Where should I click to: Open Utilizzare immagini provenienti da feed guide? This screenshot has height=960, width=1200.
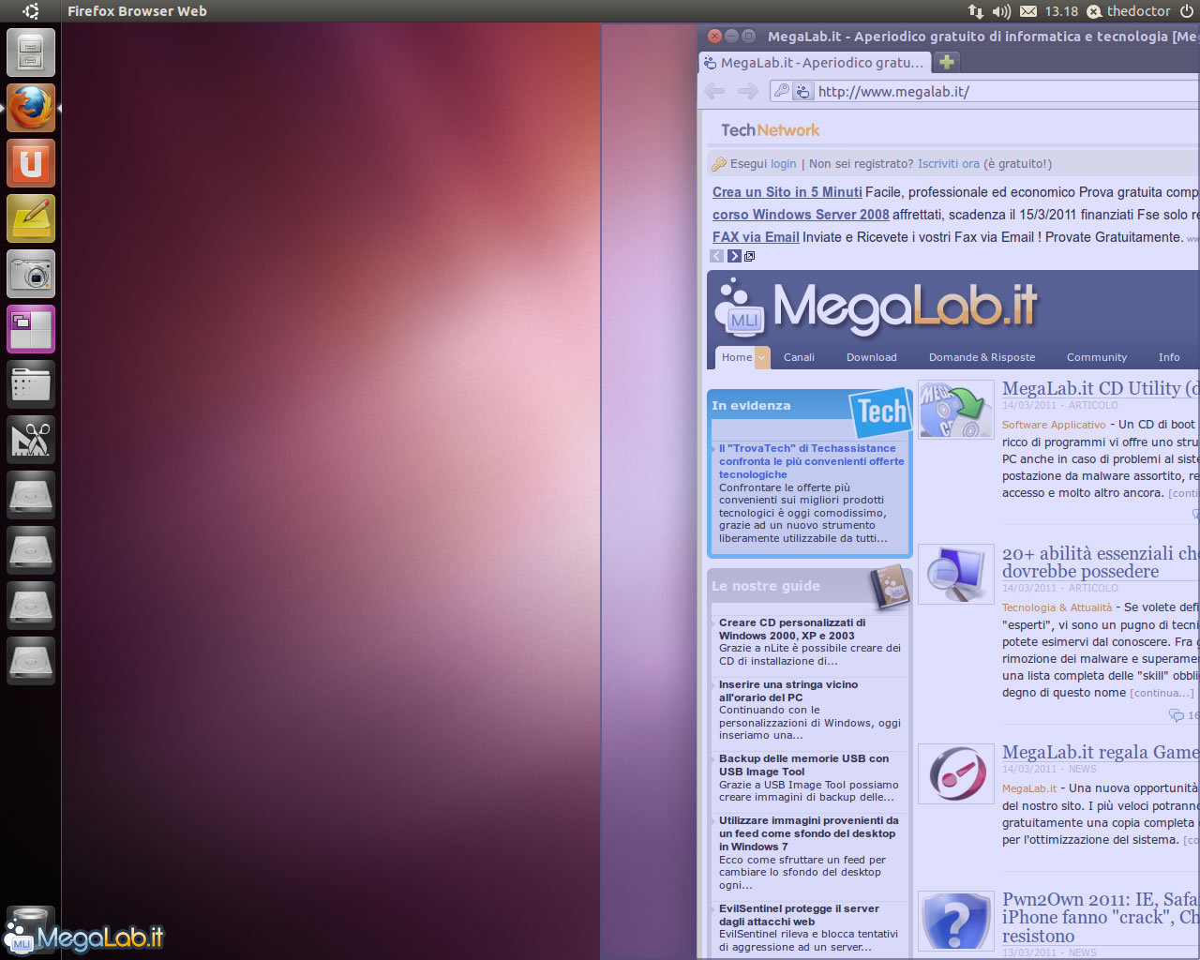tap(808, 833)
